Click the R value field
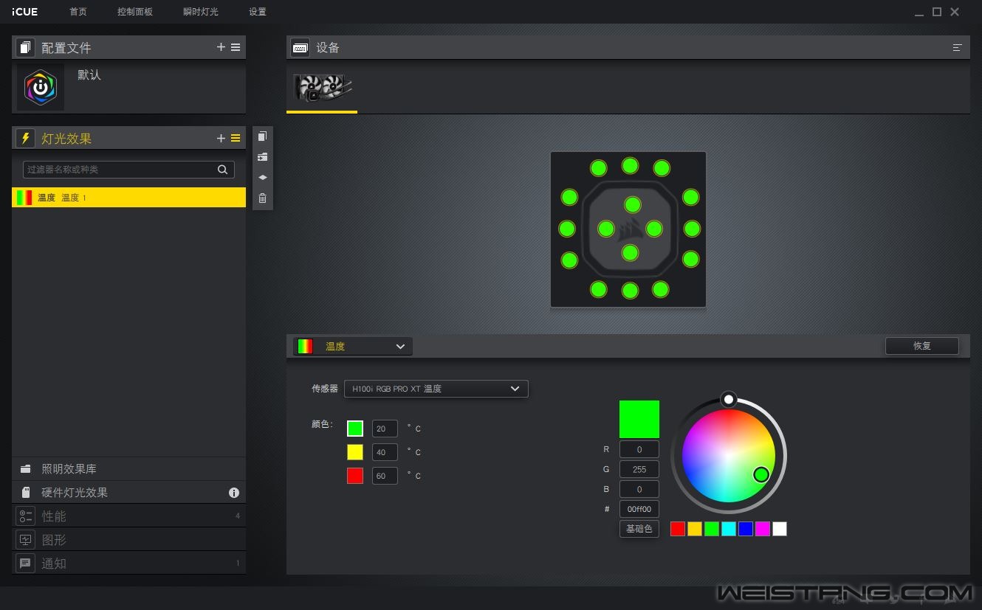 (639, 449)
